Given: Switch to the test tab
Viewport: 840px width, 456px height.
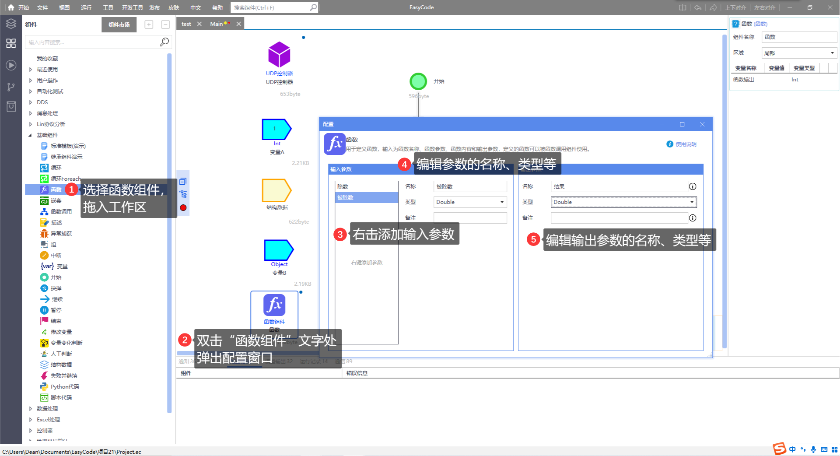Looking at the screenshot, I should [186, 24].
